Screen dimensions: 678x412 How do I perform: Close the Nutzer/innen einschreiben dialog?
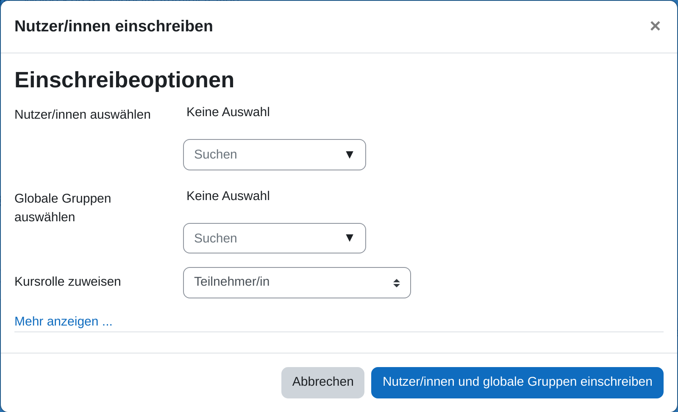pos(655,26)
